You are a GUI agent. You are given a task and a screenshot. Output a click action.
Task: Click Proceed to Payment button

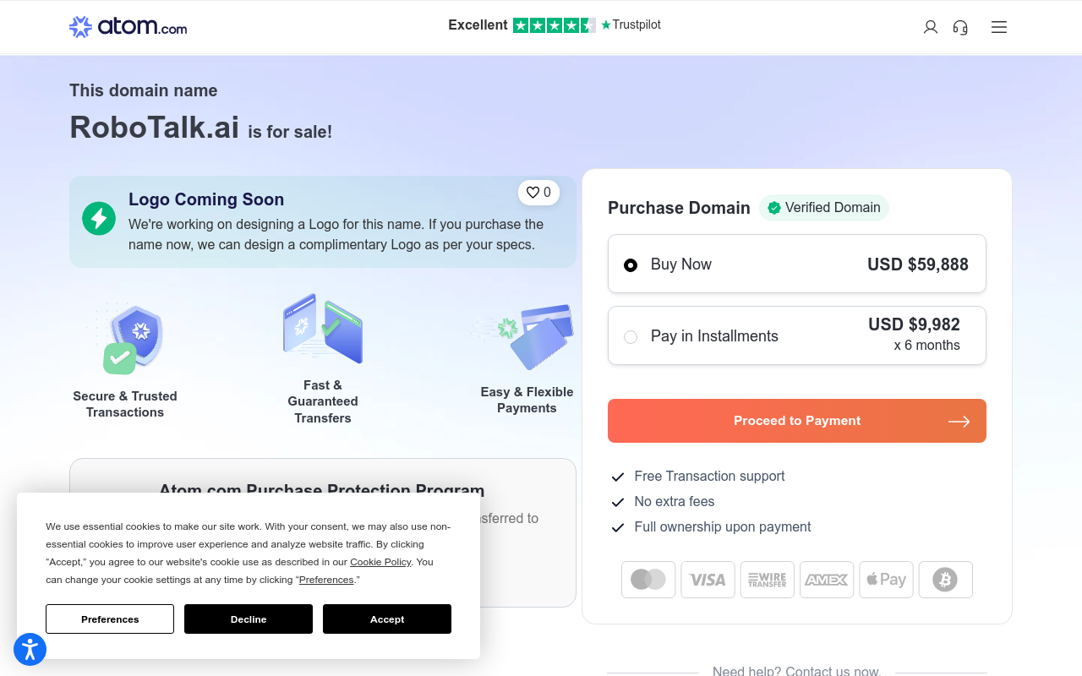[797, 421]
